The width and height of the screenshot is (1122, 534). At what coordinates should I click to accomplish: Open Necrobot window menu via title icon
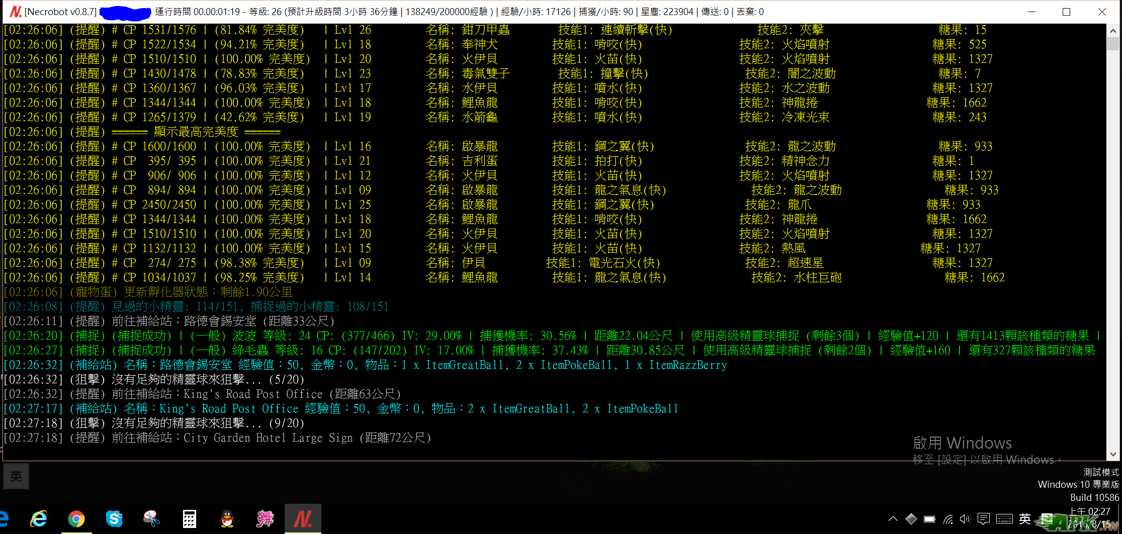click(15, 12)
